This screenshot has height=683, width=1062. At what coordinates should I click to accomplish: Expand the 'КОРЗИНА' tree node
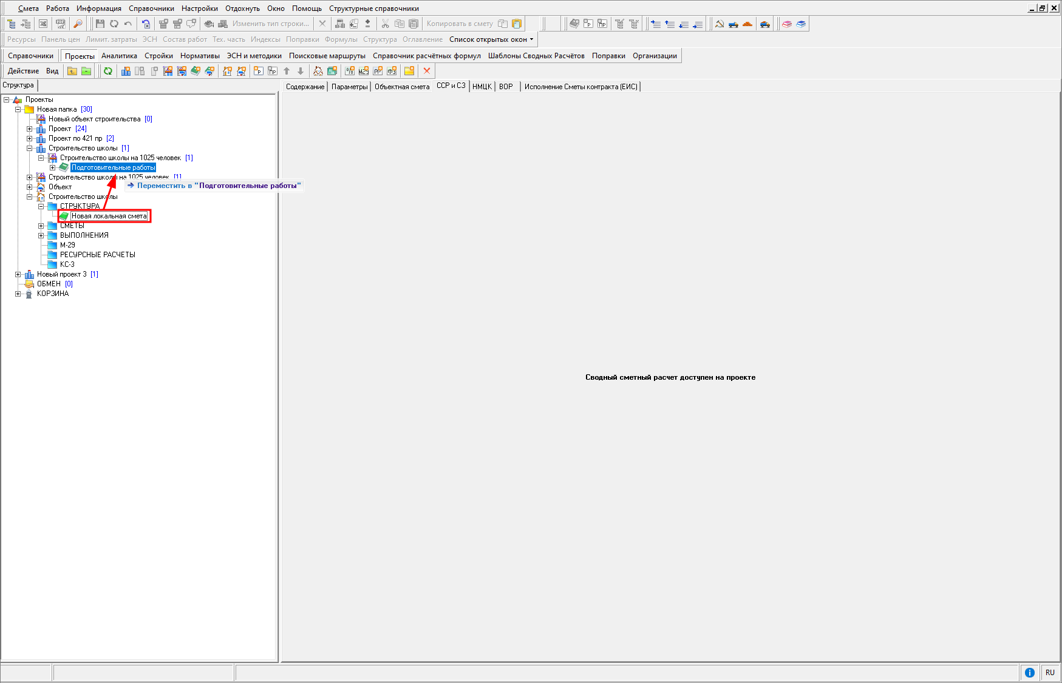click(18, 294)
